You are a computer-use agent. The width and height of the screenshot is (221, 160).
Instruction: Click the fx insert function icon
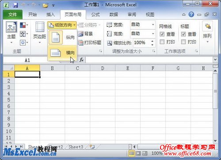[x=81, y=60]
